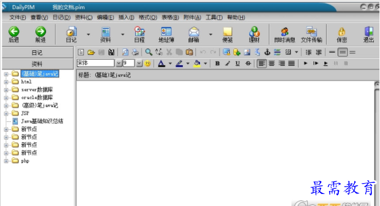380x206 pixels.
Task: Click the printer icon
Action: coord(135,52)
